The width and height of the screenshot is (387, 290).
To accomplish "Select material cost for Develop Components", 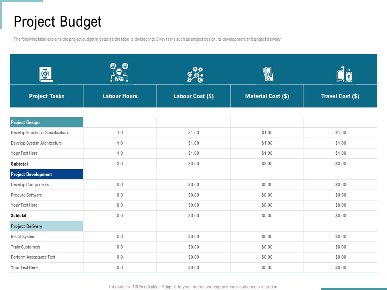I will (x=267, y=185).
